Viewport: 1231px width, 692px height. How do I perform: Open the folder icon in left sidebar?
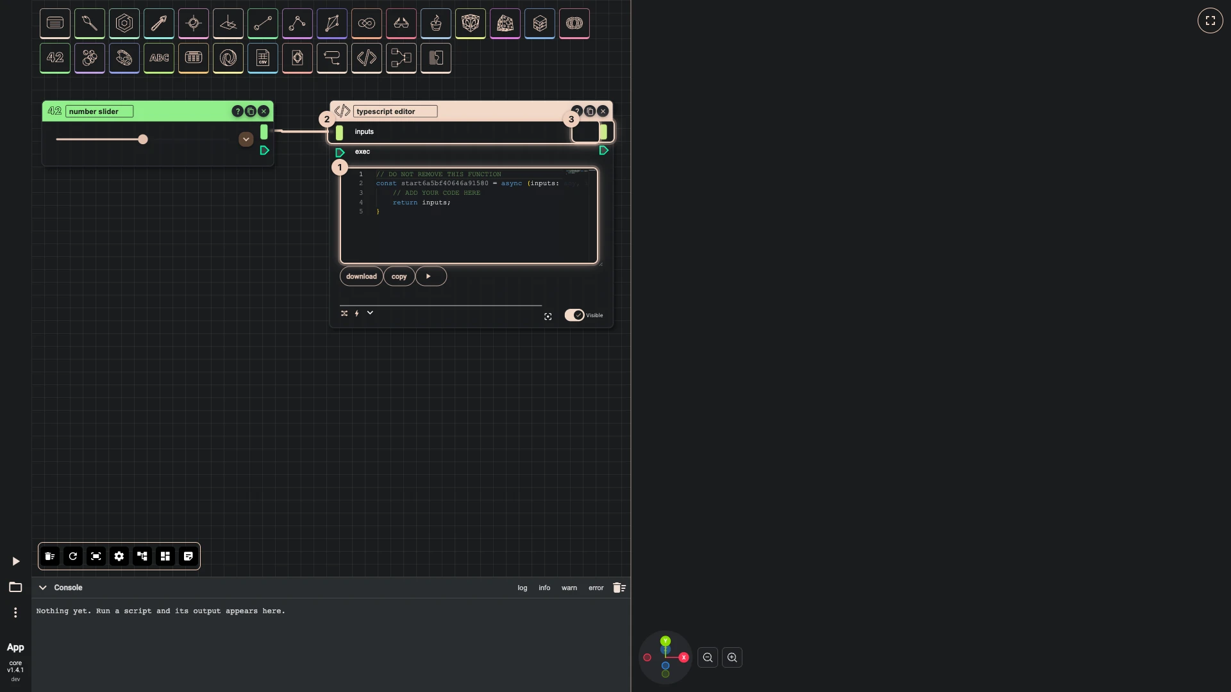point(15,587)
